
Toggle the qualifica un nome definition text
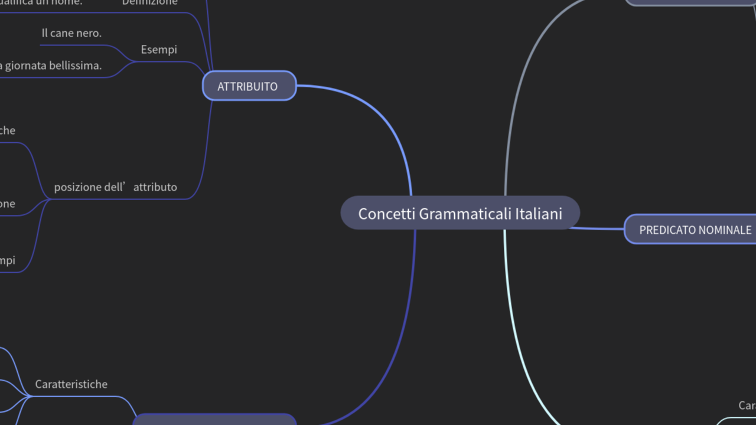click(x=41, y=2)
